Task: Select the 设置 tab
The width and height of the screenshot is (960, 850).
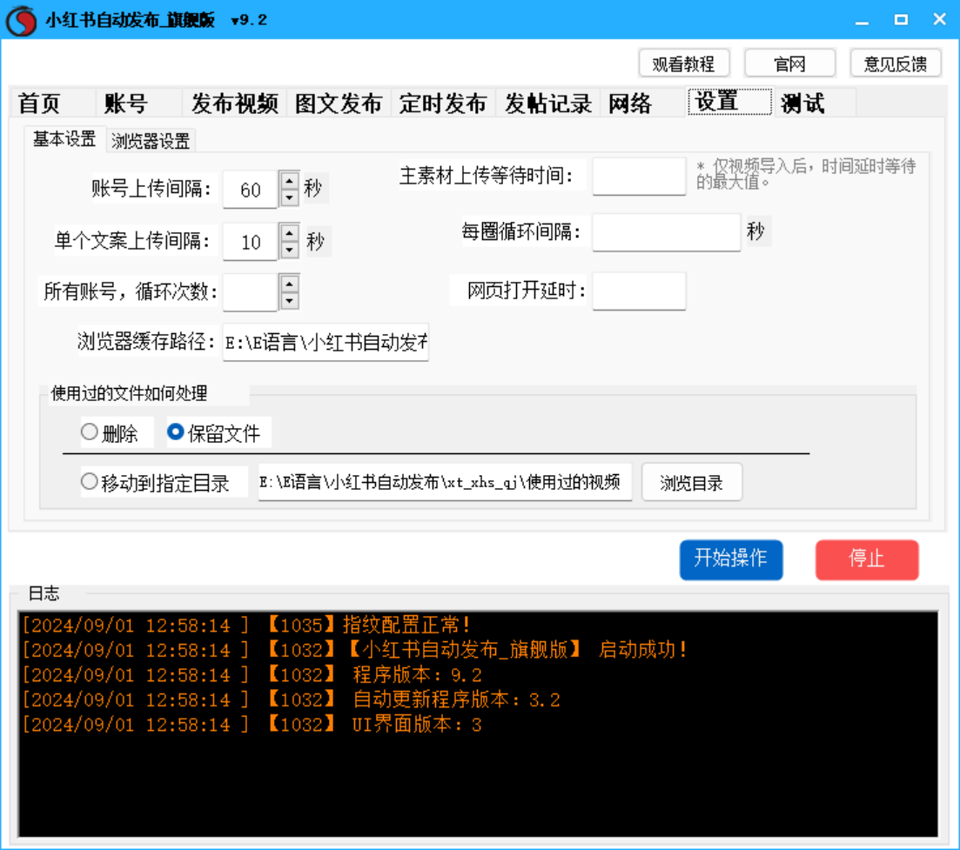Action: coord(730,101)
